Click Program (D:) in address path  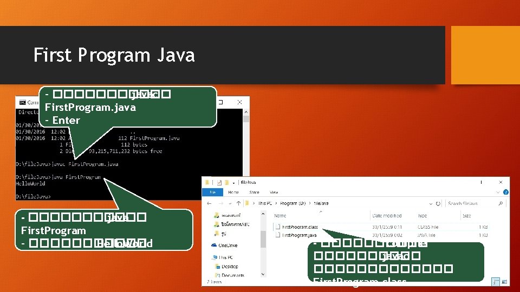click(x=292, y=203)
